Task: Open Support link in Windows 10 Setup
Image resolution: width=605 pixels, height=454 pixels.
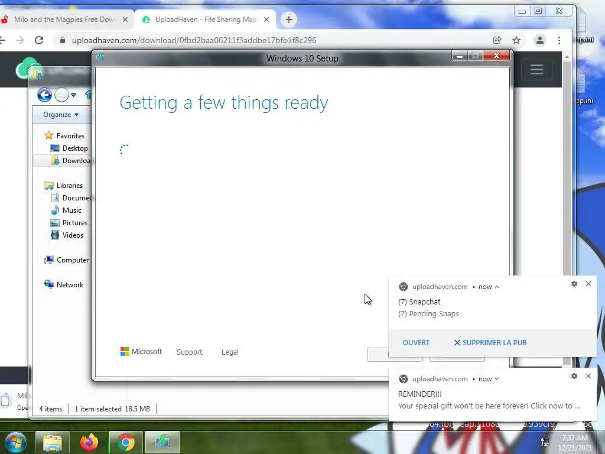Action: tap(190, 352)
